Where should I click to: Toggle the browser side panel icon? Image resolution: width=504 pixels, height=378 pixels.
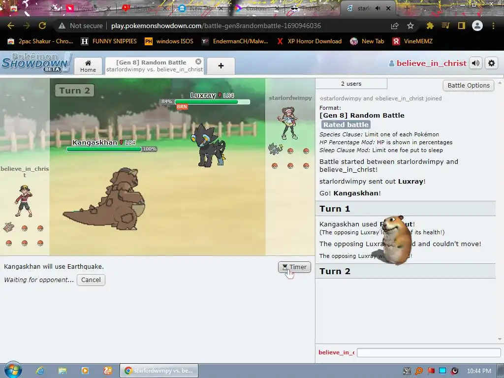click(x=462, y=26)
